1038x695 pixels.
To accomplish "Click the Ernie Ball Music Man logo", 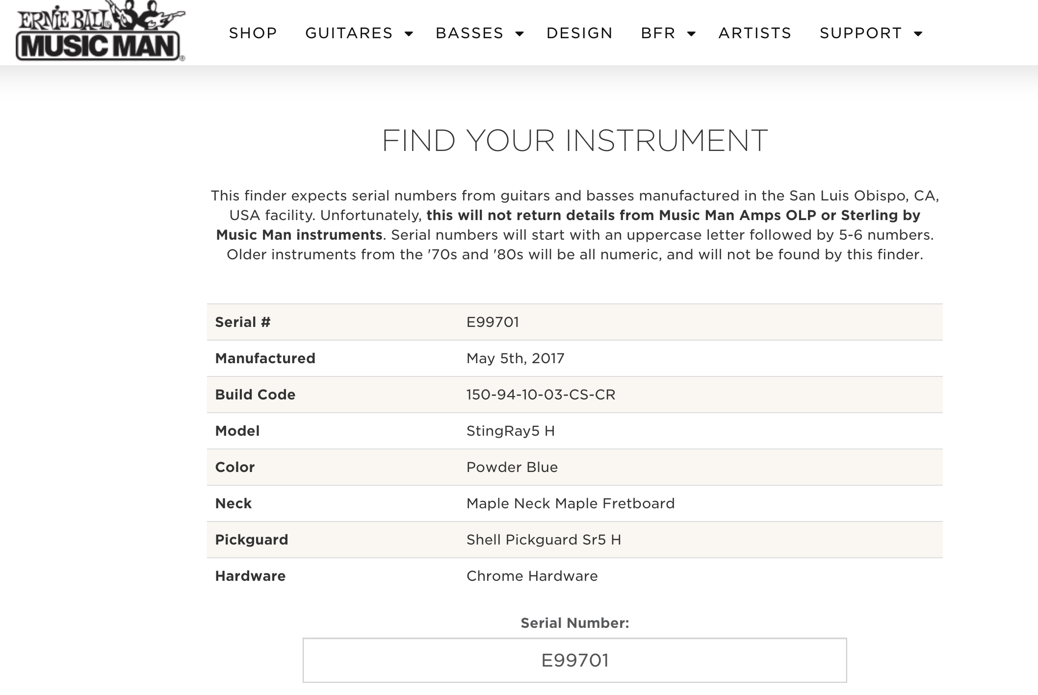I will 101,31.
